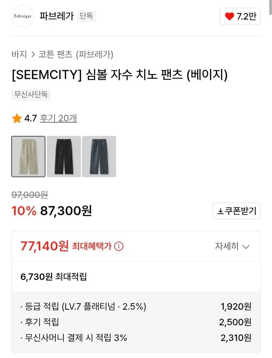Tap the orange star rating icon
The width and height of the screenshot is (272, 358).
[17, 118]
